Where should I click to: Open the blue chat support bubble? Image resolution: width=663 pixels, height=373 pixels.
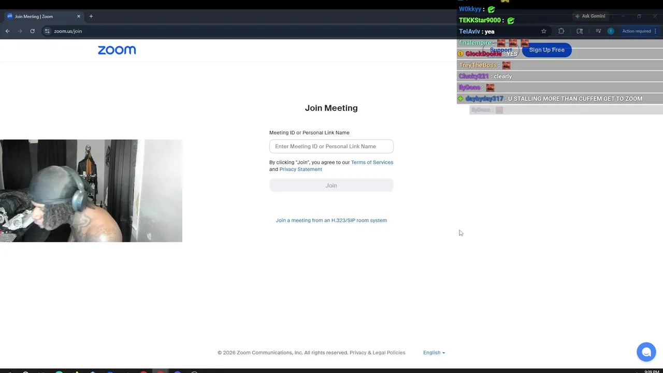tap(646, 352)
